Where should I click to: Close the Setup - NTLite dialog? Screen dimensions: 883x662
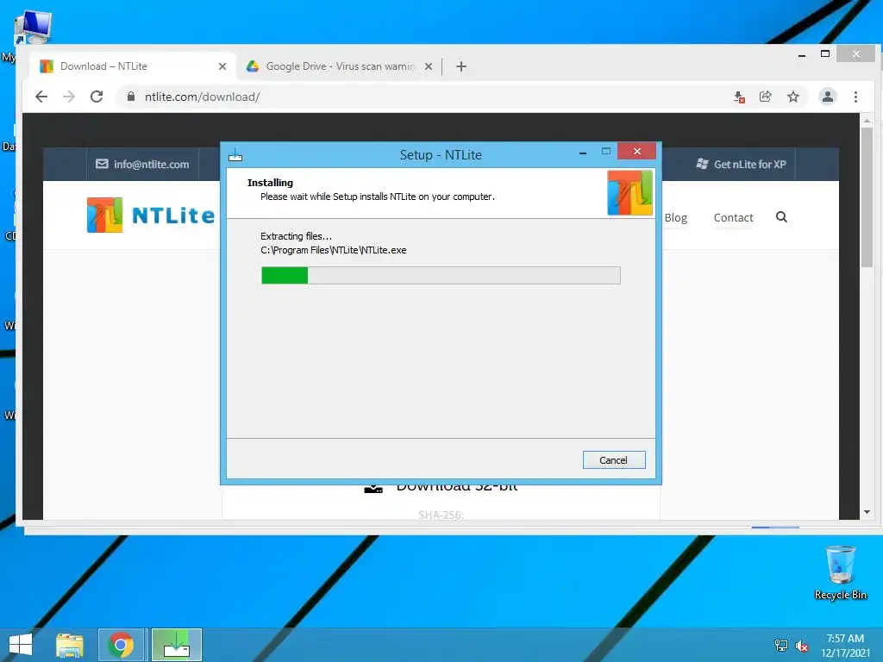(637, 152)
